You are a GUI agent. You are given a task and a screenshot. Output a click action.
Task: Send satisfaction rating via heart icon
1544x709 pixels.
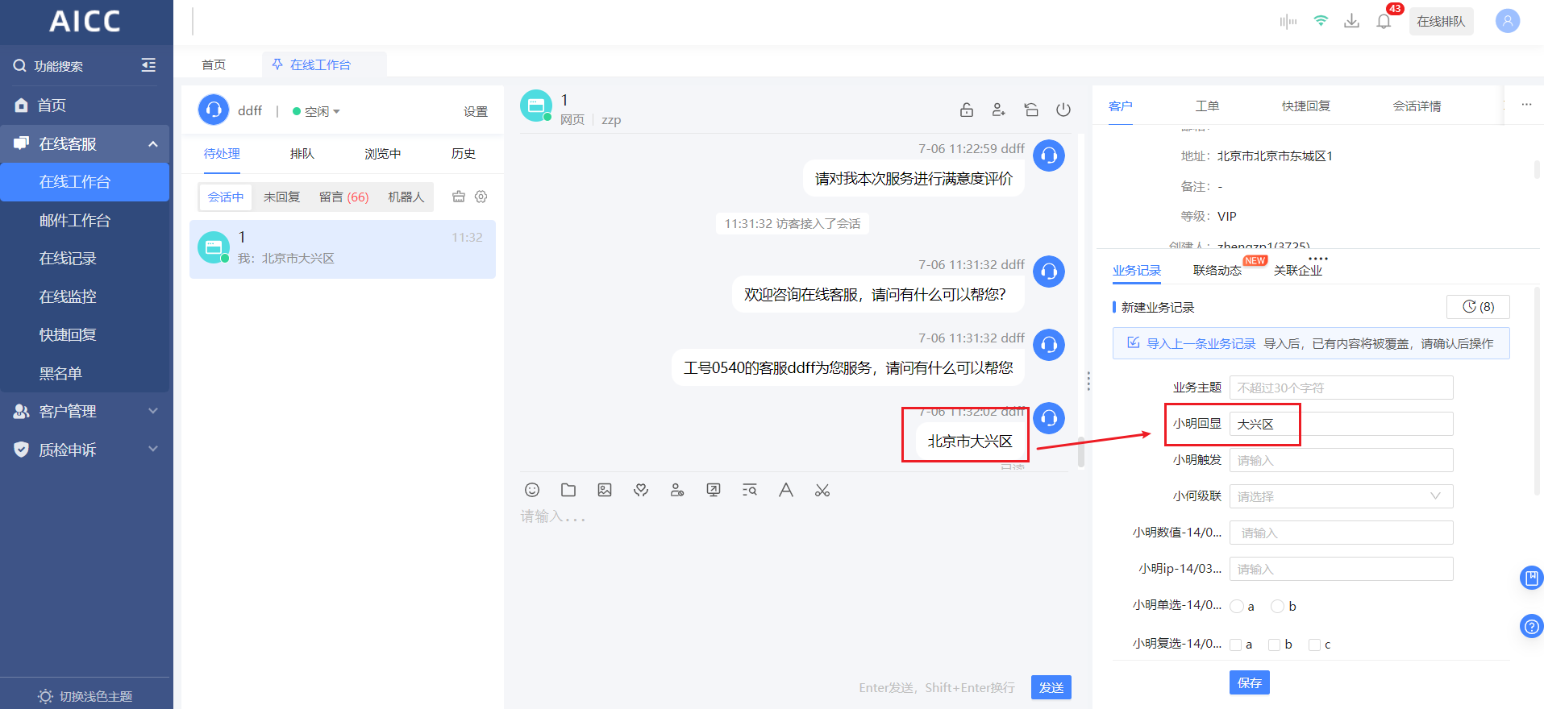(x=641, y=490)
